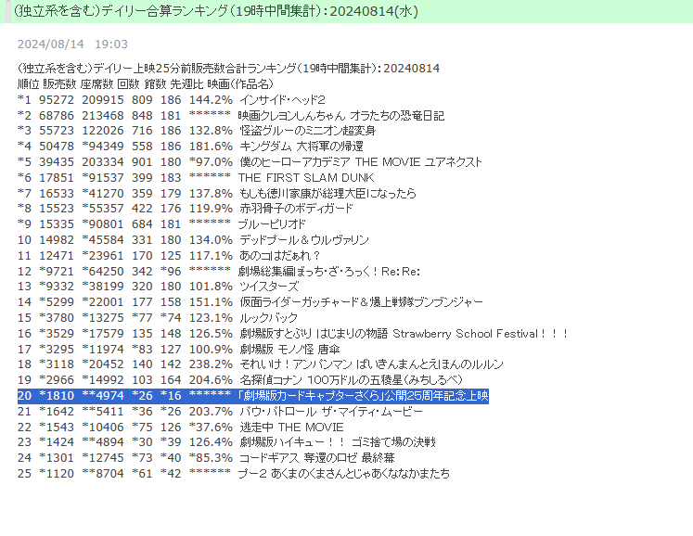Click the highlighted row 劇場版カードキャプターさくら 公開25周年記念上映
This screenshot has width=693, height=536.
click(x=253, y=396)
